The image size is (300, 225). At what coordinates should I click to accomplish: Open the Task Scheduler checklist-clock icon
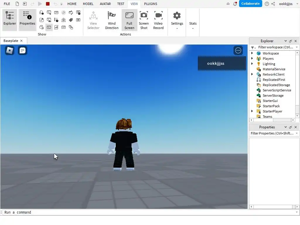tap(56, 20)
